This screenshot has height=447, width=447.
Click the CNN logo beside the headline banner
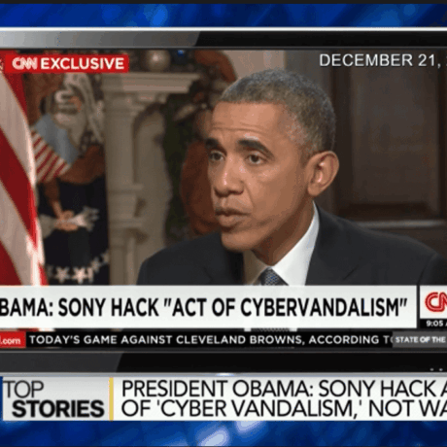tap(435, 302)
